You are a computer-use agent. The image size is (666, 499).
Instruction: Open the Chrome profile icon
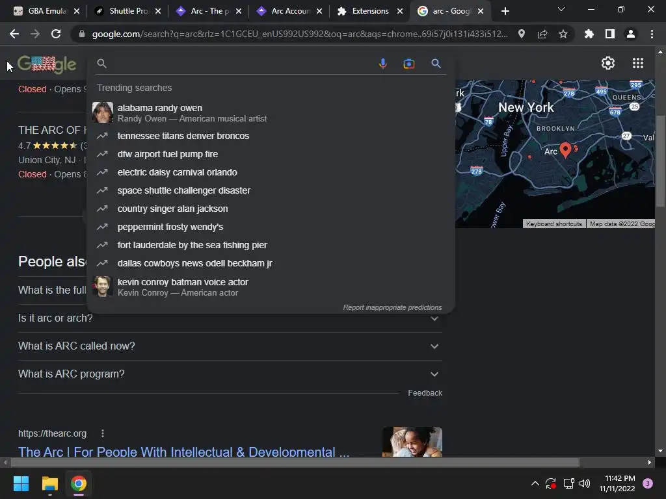pos(631,34)
